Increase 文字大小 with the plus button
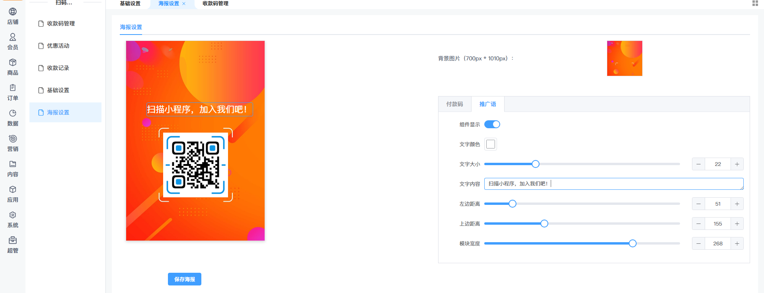This screenshot has width=764, height=293. (x=737, y=164)
